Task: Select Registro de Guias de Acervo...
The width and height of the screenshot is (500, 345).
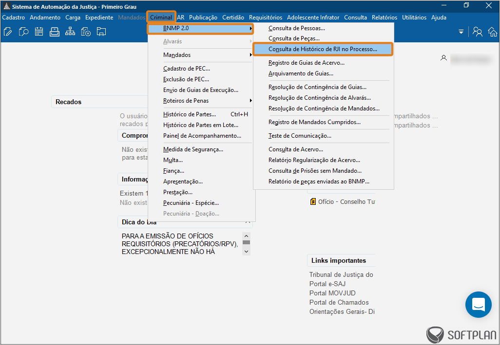Action: pos(323,63)
